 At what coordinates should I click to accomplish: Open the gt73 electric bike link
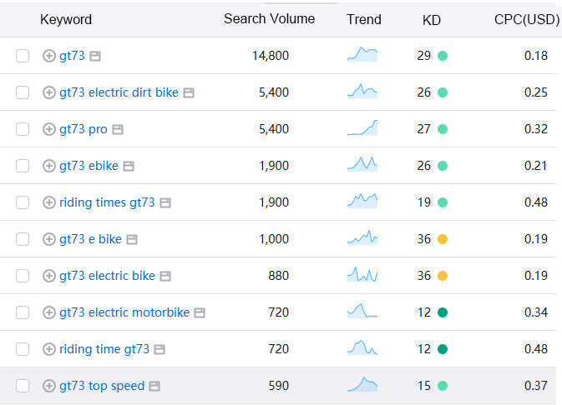107,276
